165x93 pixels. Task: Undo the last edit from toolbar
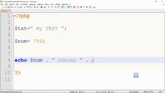coord(34,7)
